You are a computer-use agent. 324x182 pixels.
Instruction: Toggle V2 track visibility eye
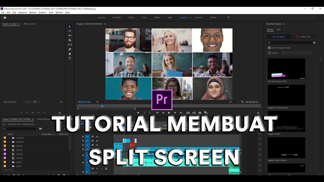click(97, 145)
